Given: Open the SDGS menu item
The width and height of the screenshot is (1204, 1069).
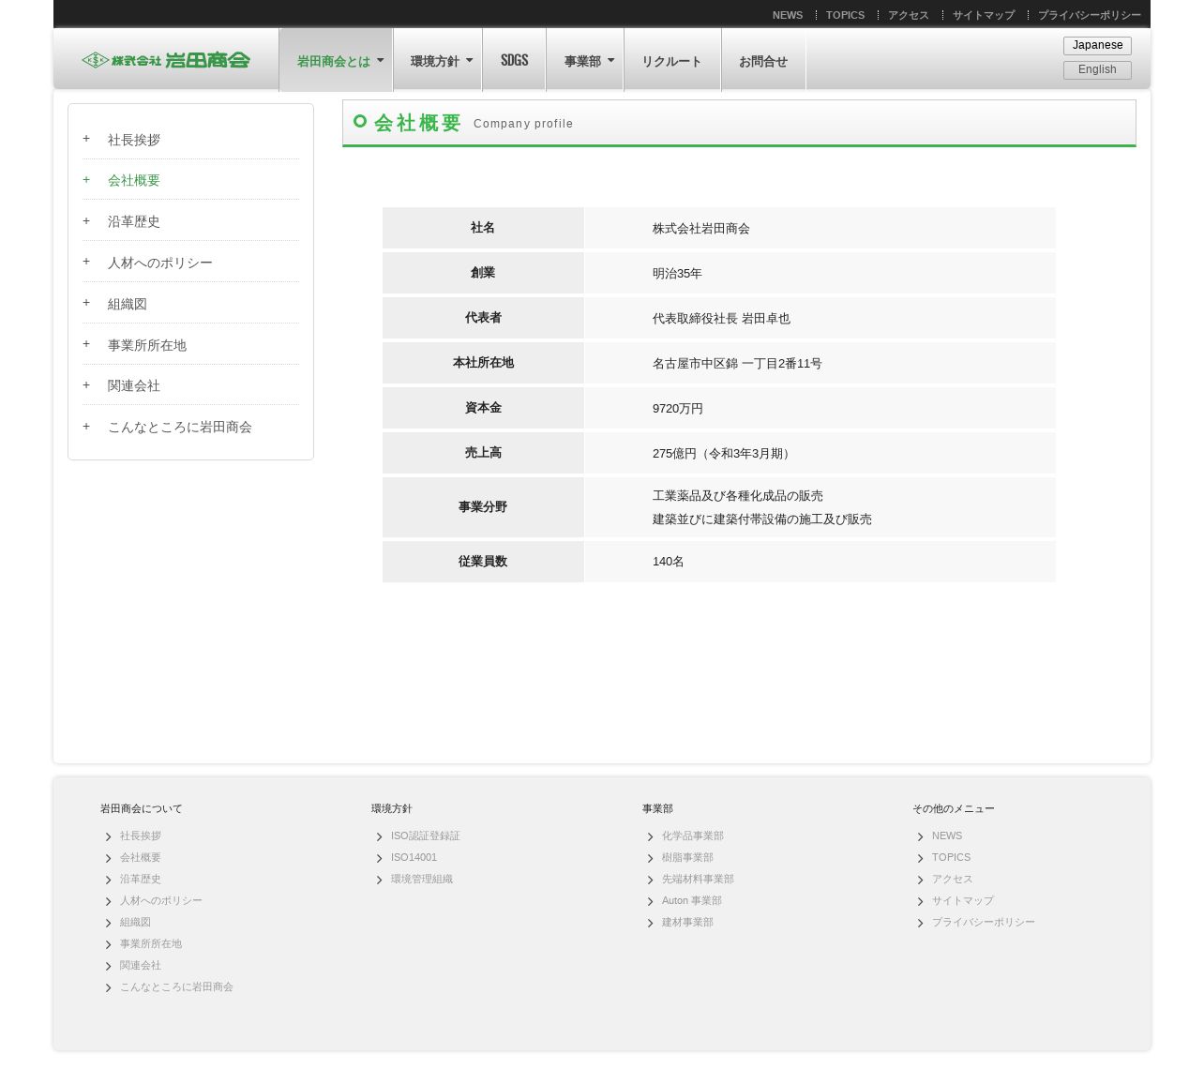Looking at the screenshot, I should tap(515, 60).
